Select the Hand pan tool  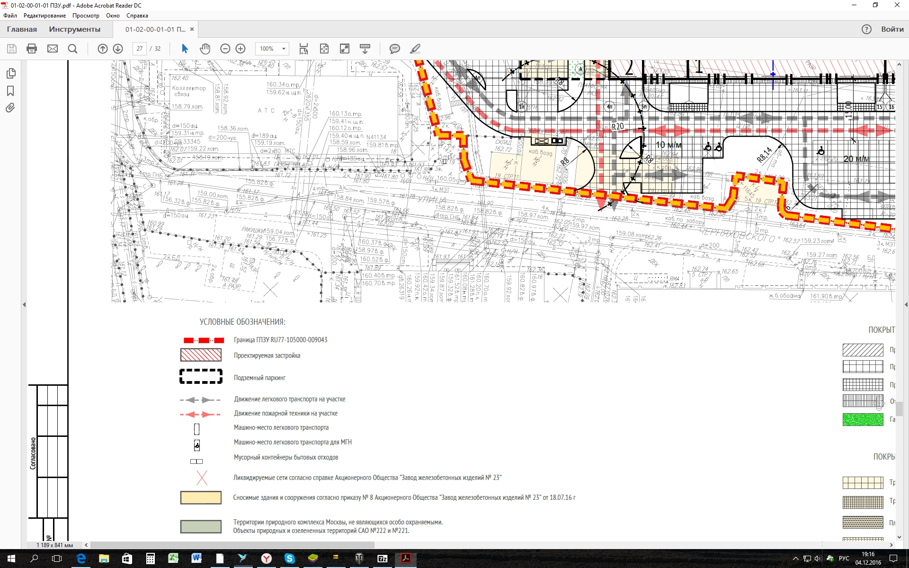205,49
